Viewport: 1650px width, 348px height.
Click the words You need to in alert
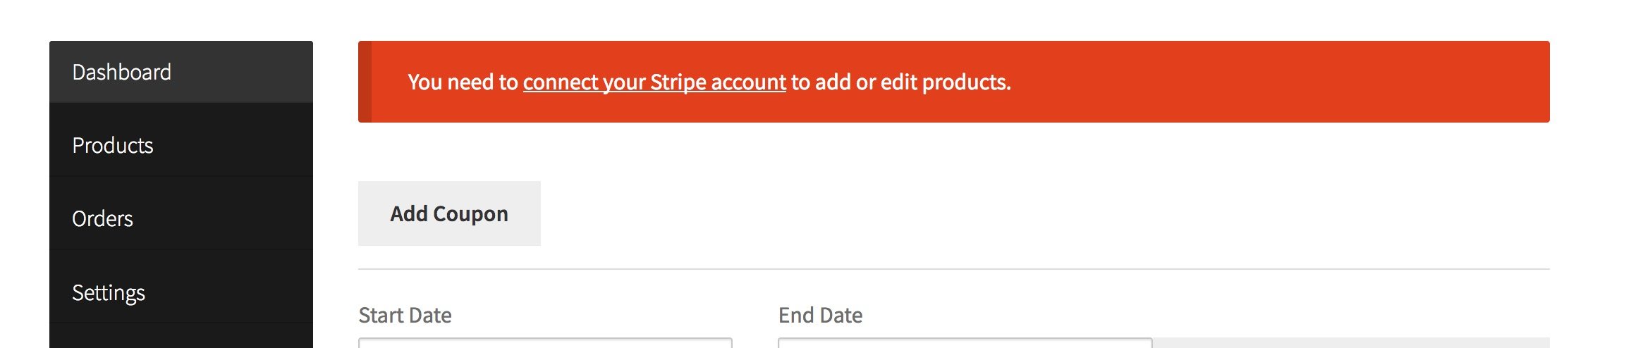coord(463,82)
